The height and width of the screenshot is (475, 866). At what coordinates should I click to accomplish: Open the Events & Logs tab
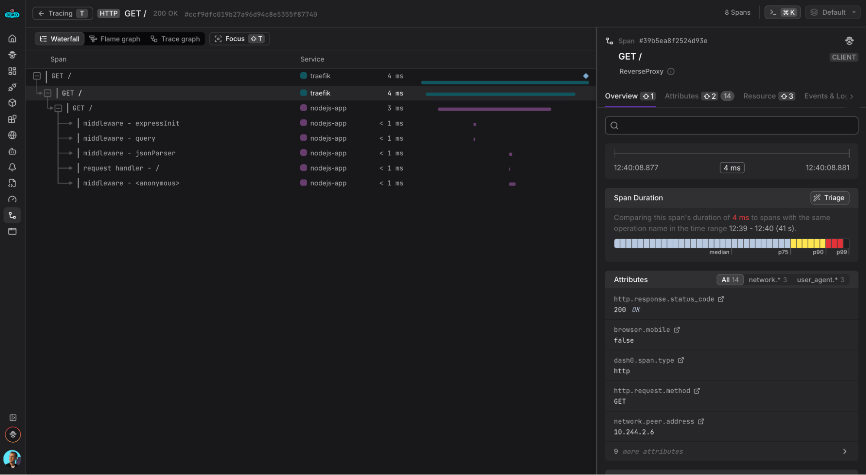pos(825,96)
